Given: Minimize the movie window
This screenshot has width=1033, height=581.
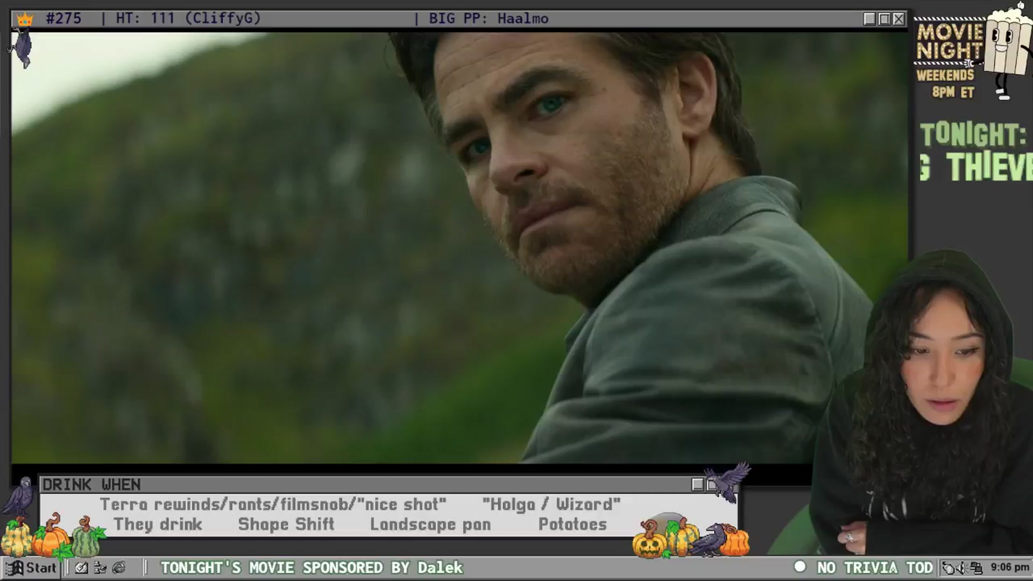Looking at the screenshot, I should coord(869,19).
